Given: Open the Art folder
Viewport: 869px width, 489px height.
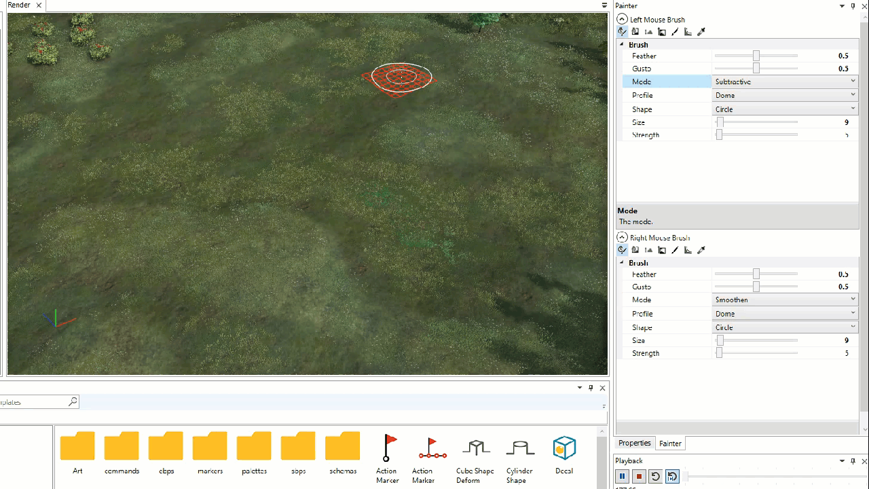Looking at the screenshot, I should (77, 452).
